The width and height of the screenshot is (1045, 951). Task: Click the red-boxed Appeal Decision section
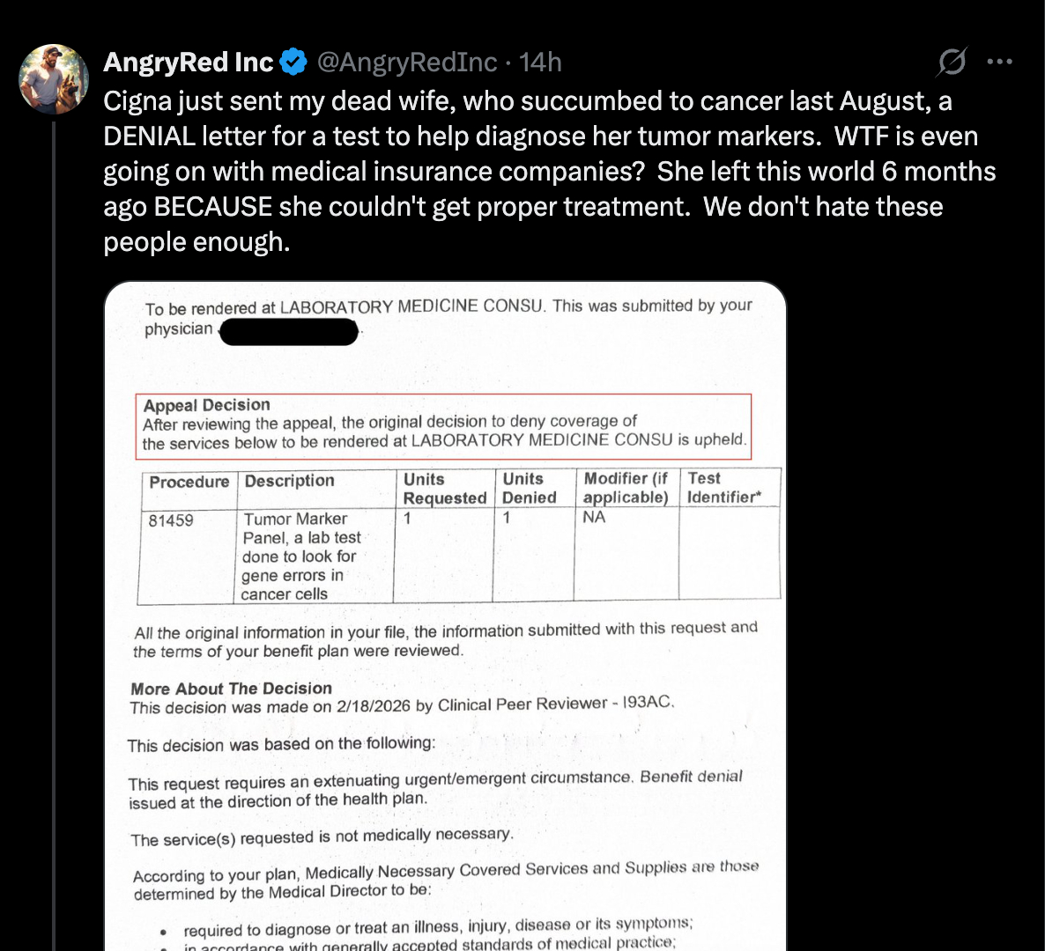pyautogui.click(x=445, y=424)
